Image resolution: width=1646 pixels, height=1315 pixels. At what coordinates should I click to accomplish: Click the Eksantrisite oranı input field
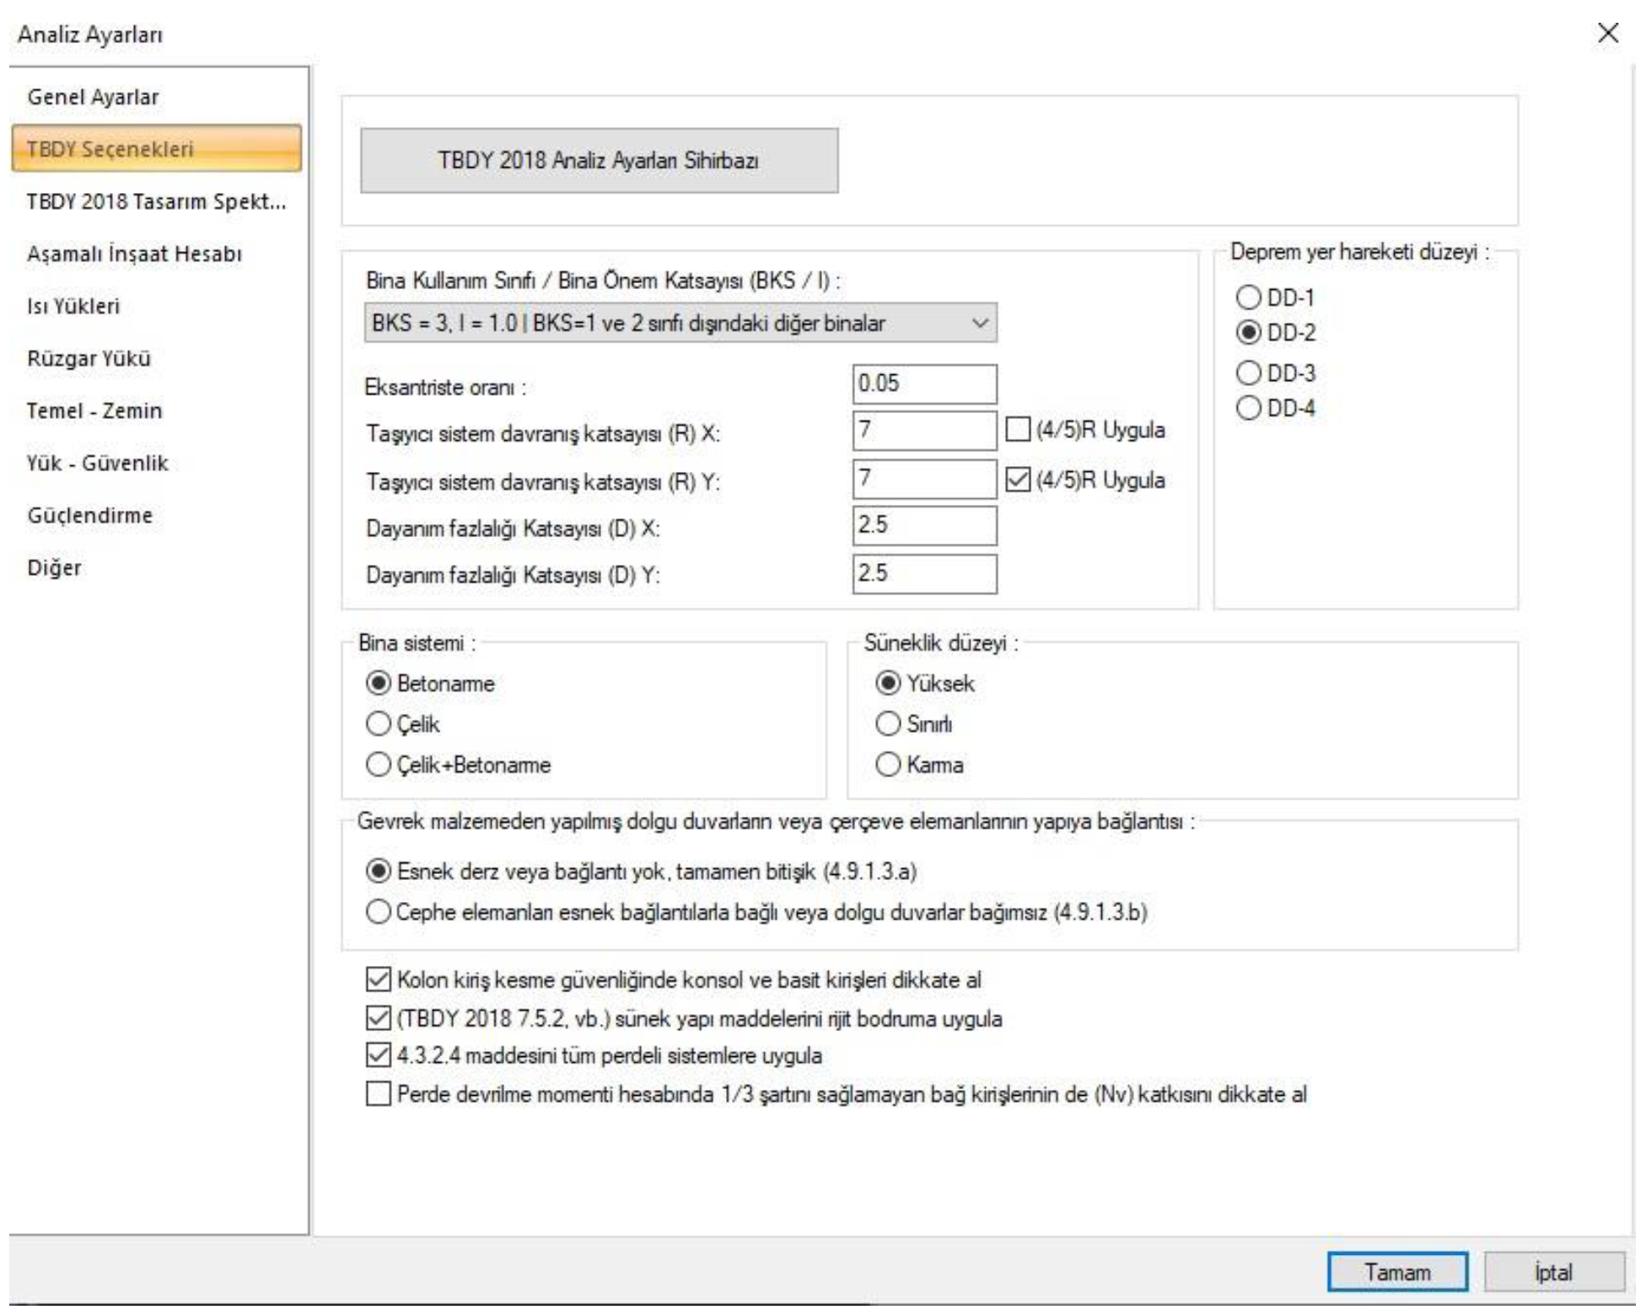[x=923, y=384]
